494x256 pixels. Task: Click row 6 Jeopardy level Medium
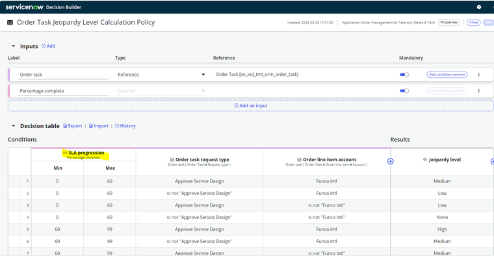[442, 241]
